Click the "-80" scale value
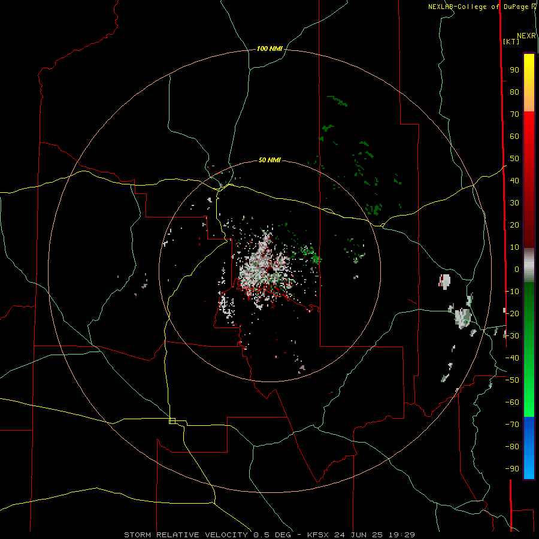The height and width of the screenshot is (539, 539). [512, 447]
